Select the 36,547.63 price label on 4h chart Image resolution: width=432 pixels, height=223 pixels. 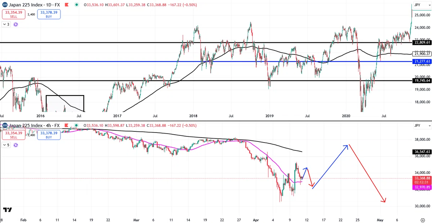423,152
